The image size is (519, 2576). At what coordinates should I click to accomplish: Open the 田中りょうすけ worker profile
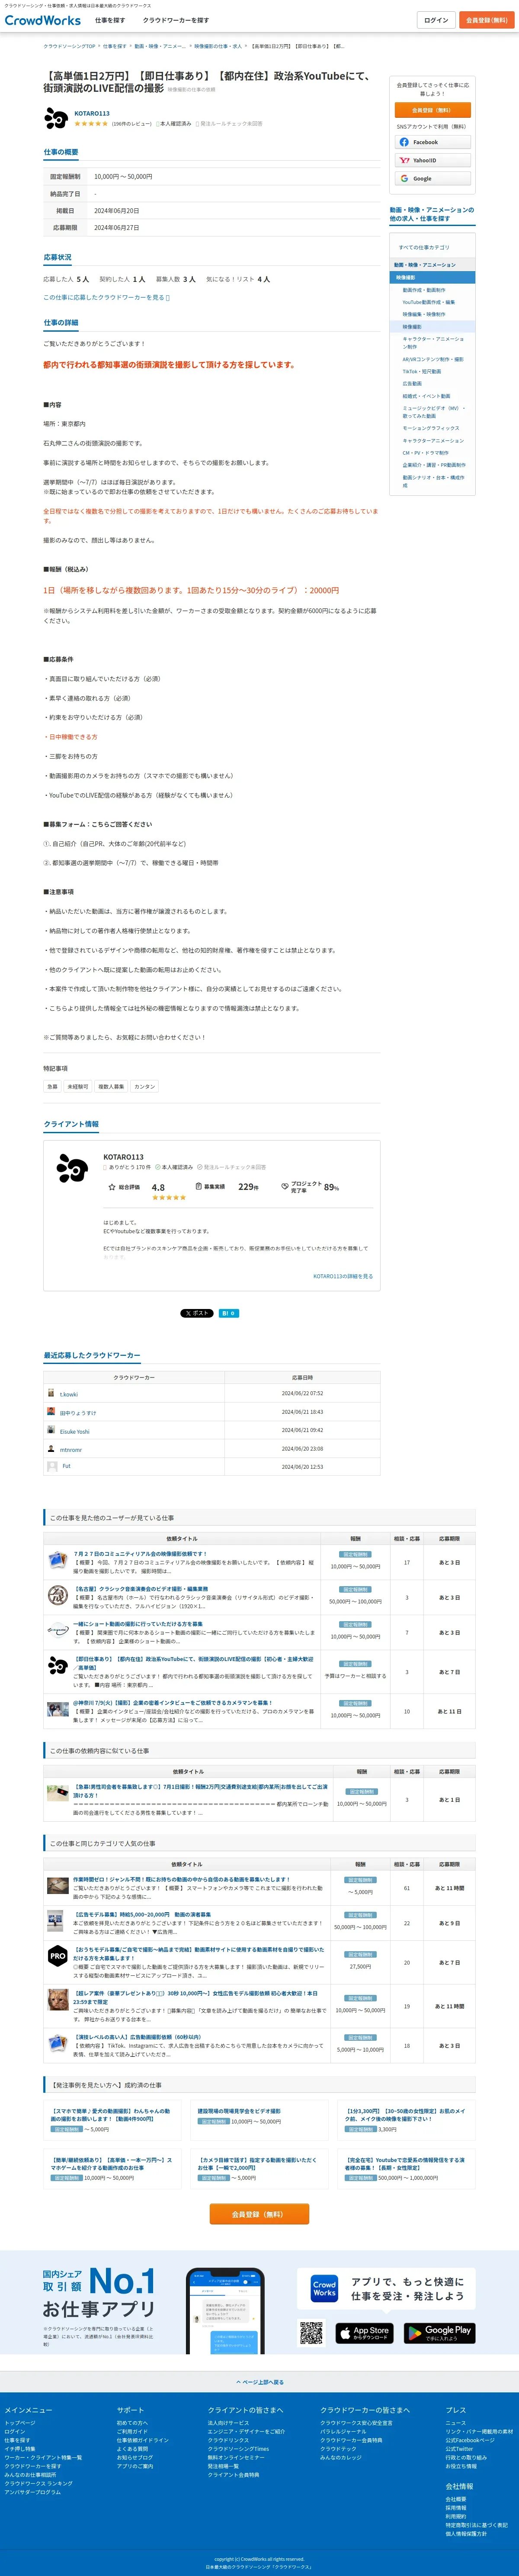coord(78,1413)
